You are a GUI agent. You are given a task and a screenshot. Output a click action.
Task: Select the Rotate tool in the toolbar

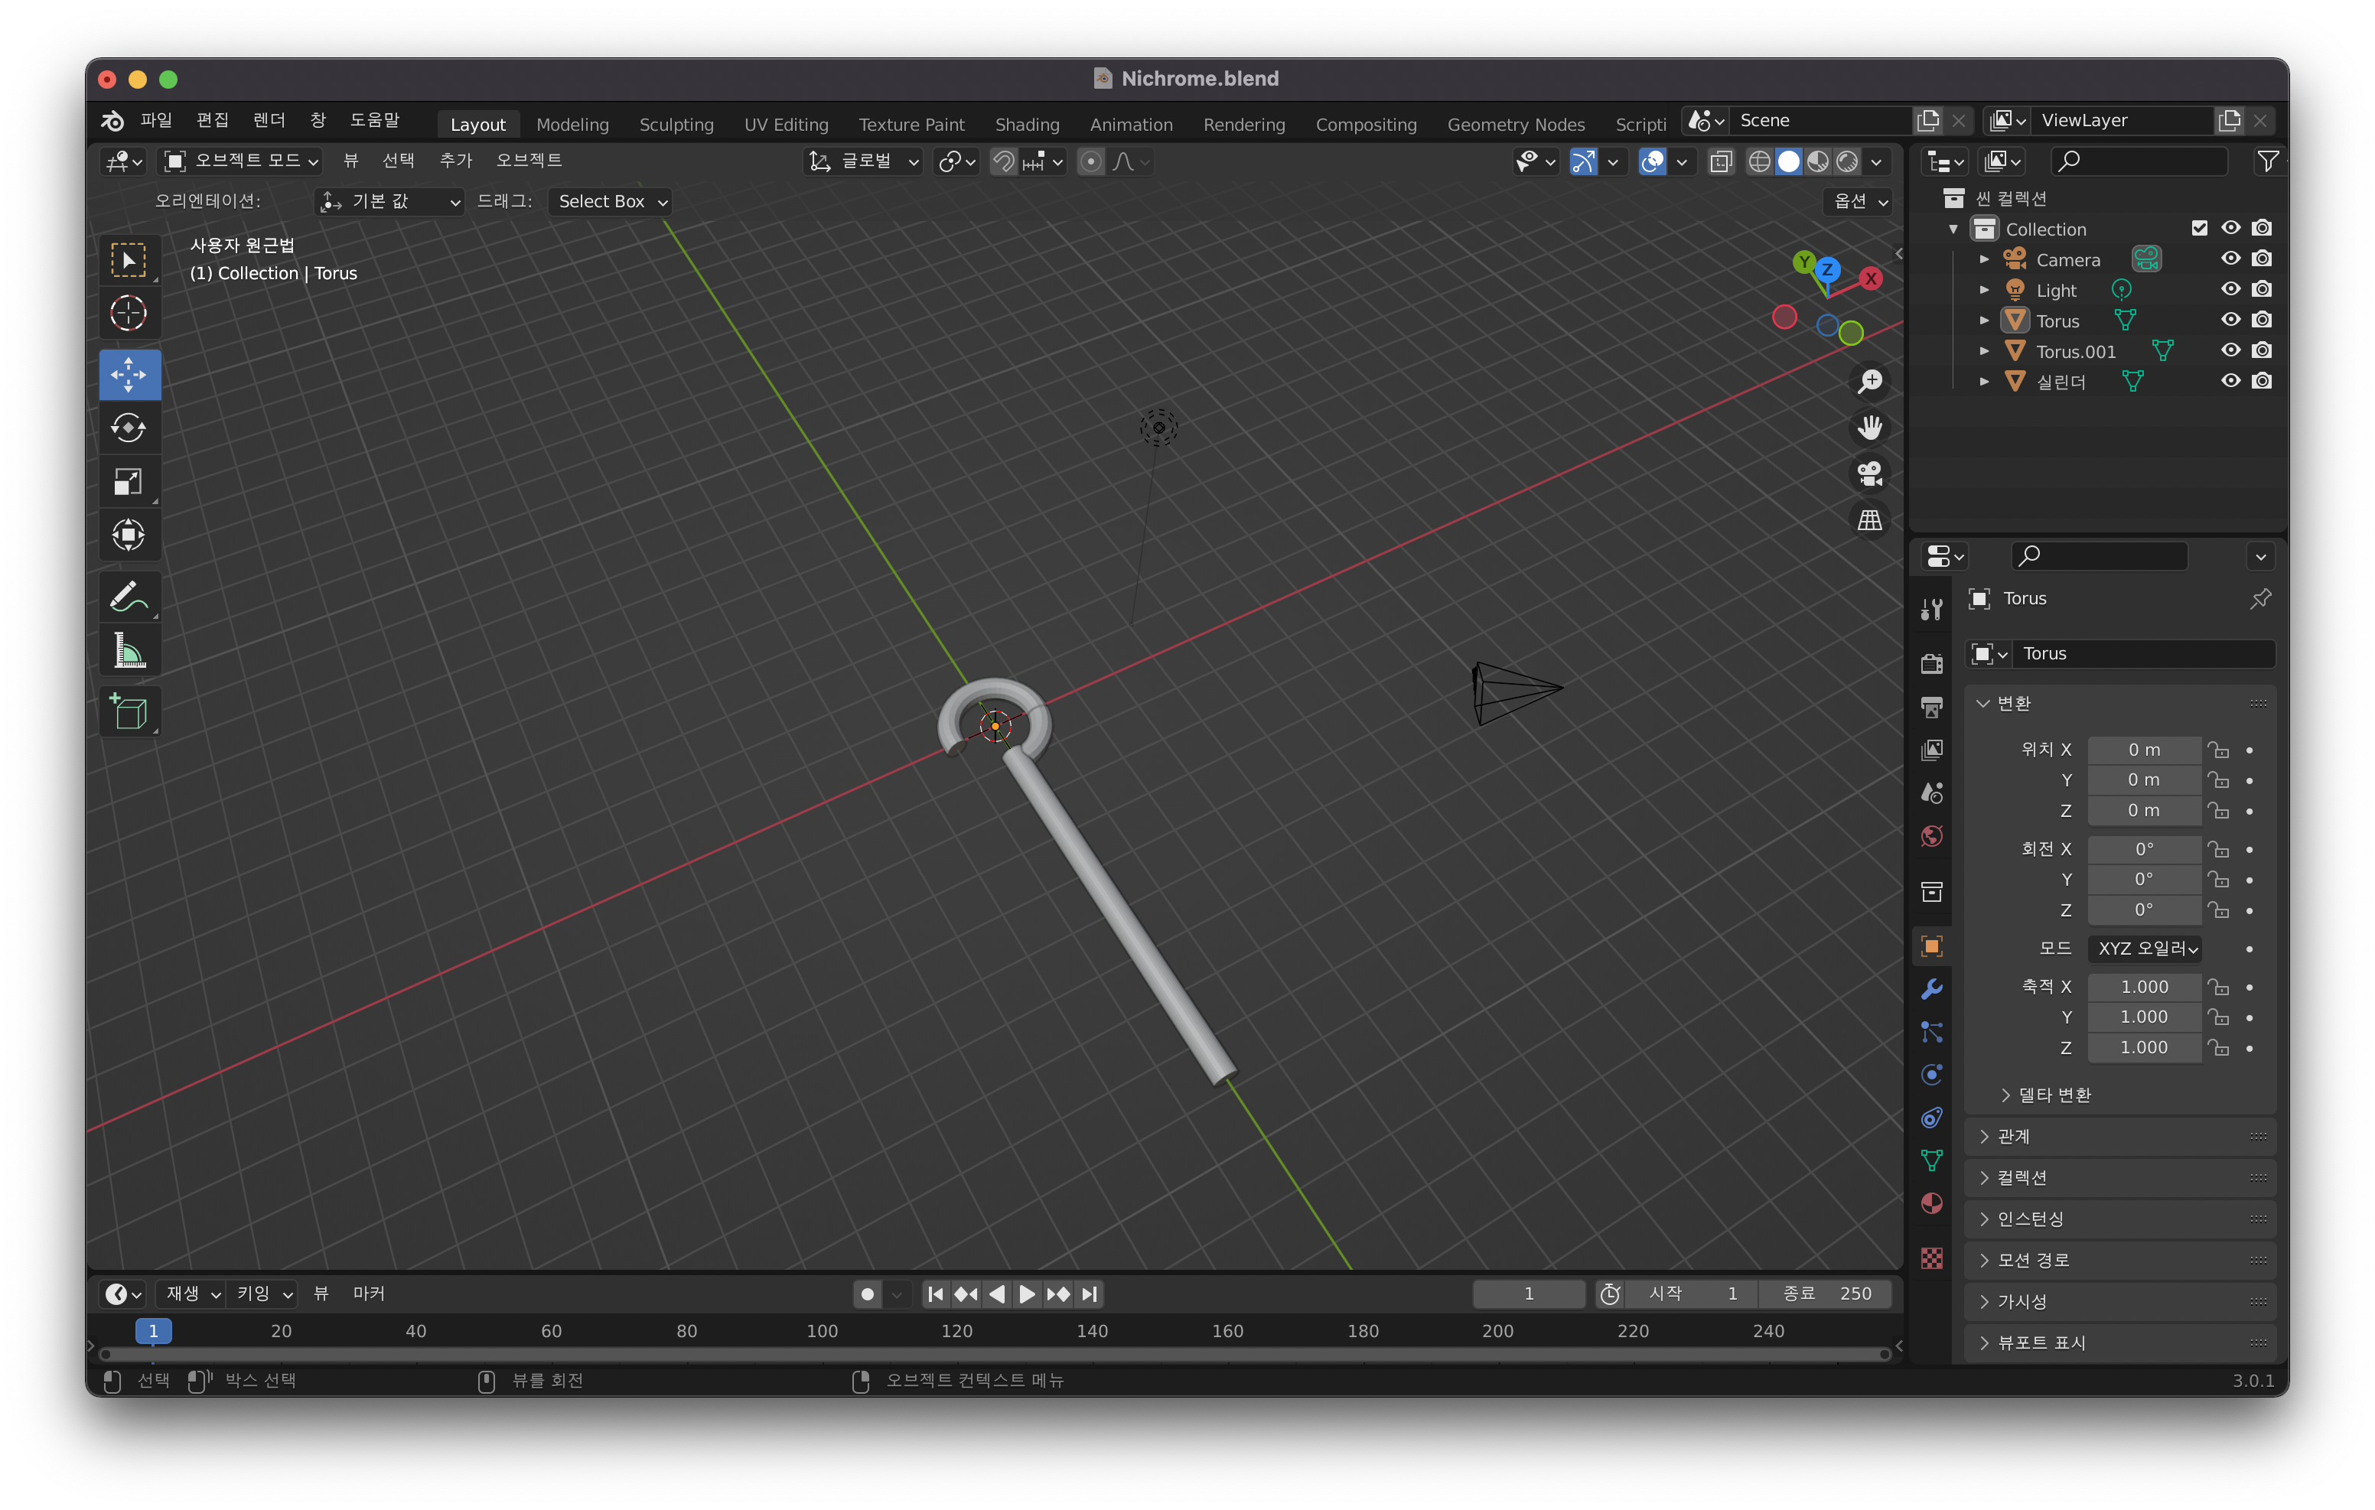click(129, 428)
